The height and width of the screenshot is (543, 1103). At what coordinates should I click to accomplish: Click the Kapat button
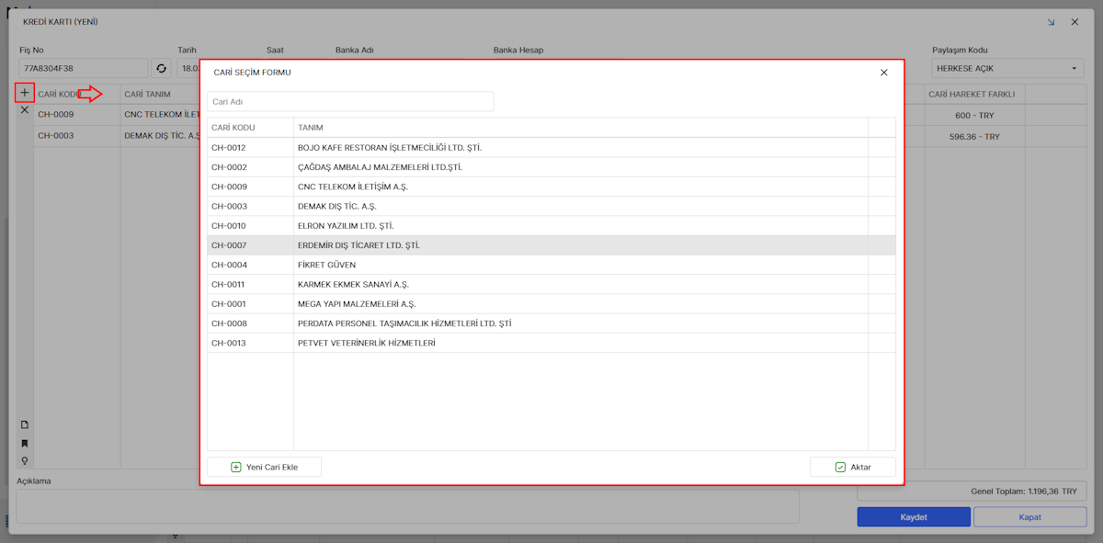pos(1029,516)
